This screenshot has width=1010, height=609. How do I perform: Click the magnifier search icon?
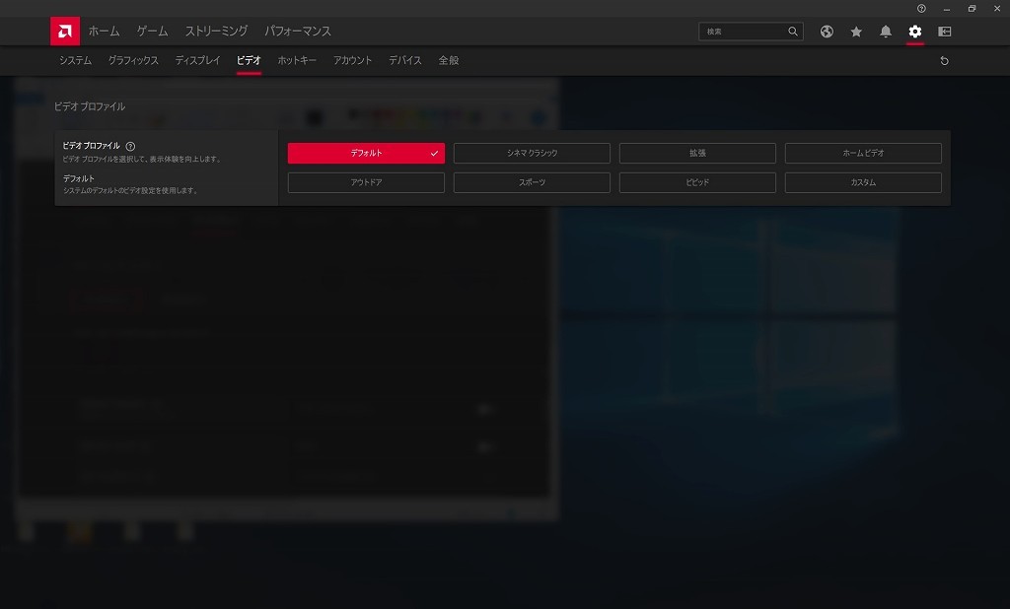793,31
